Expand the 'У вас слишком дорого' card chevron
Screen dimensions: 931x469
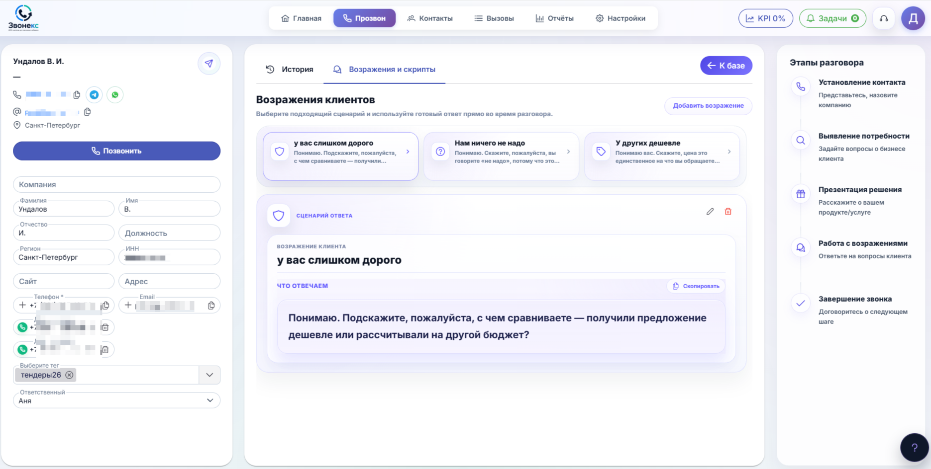coord(408,152)
